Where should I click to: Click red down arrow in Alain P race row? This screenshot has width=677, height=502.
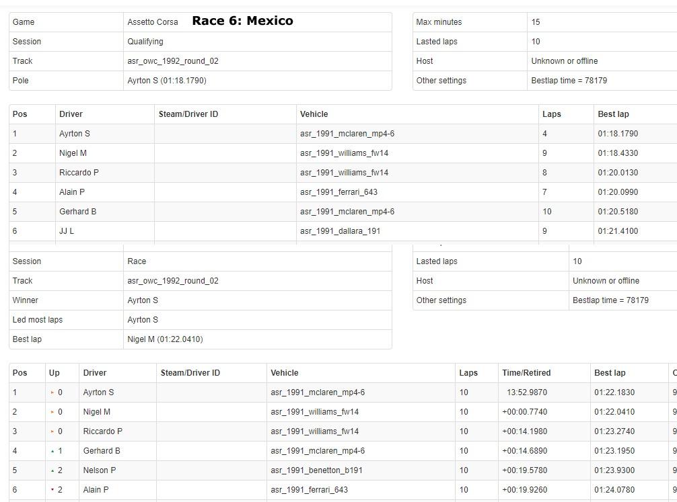[x=52, y=490]
